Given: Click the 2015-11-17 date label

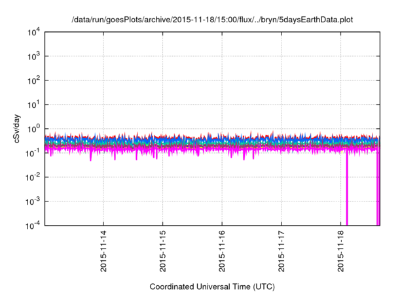Looking at the screenshot, I should coord(282,251).
